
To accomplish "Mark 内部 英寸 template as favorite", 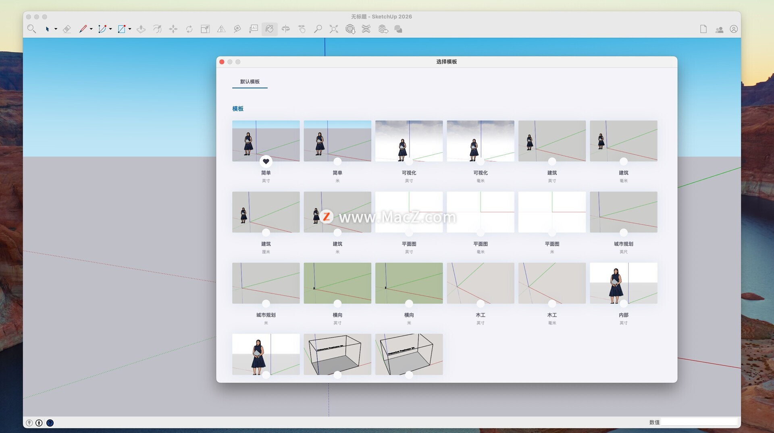I will click(x=623, y=304).
